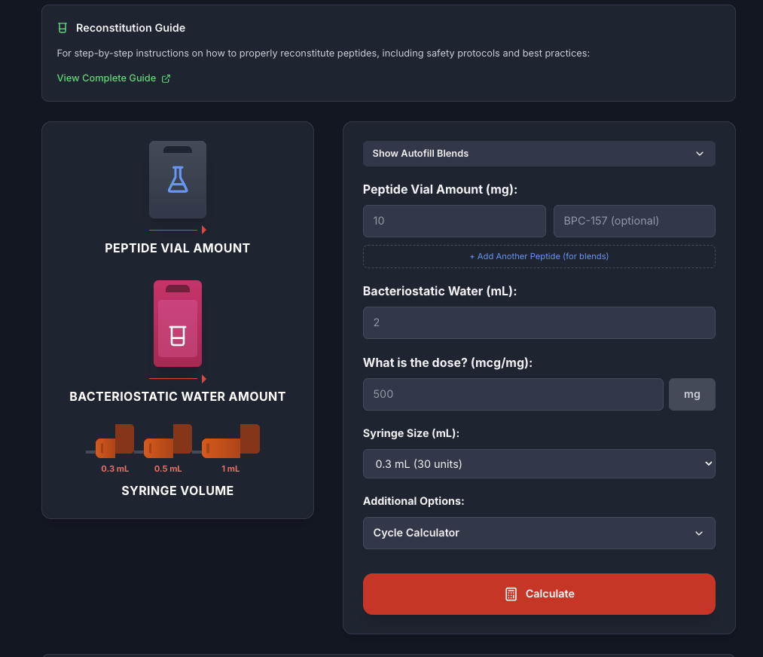Open the View Complete Guide link
Viewport: 763px width, 657px height.
[106, 78]
